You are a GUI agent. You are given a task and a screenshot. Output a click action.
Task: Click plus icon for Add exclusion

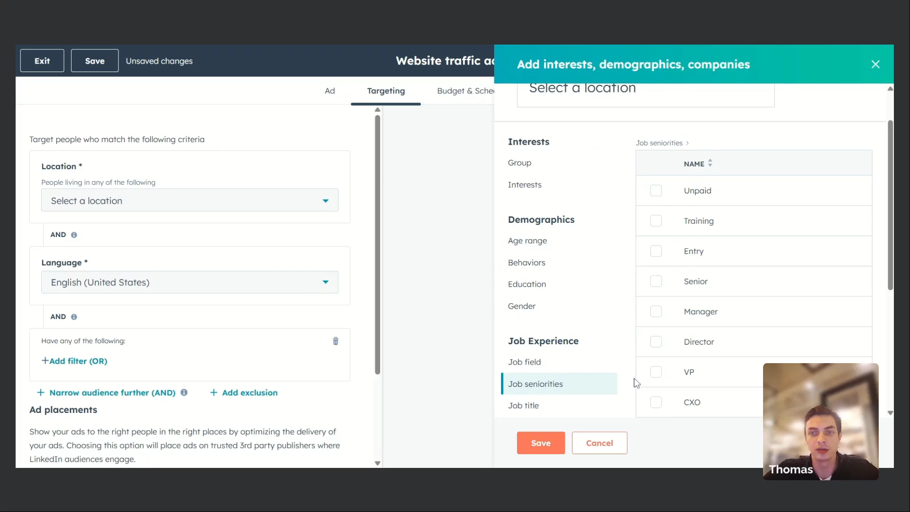[x=214, y=393]
